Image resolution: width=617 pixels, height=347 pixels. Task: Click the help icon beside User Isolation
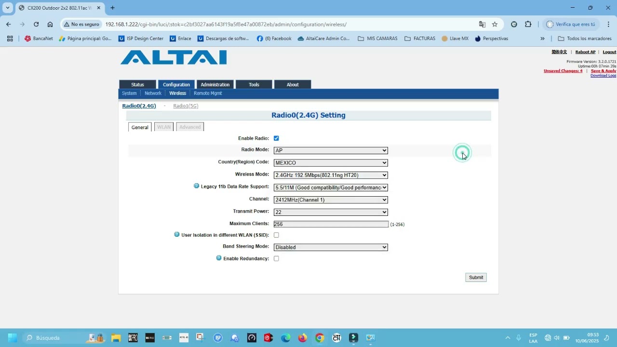coord(177,235)
